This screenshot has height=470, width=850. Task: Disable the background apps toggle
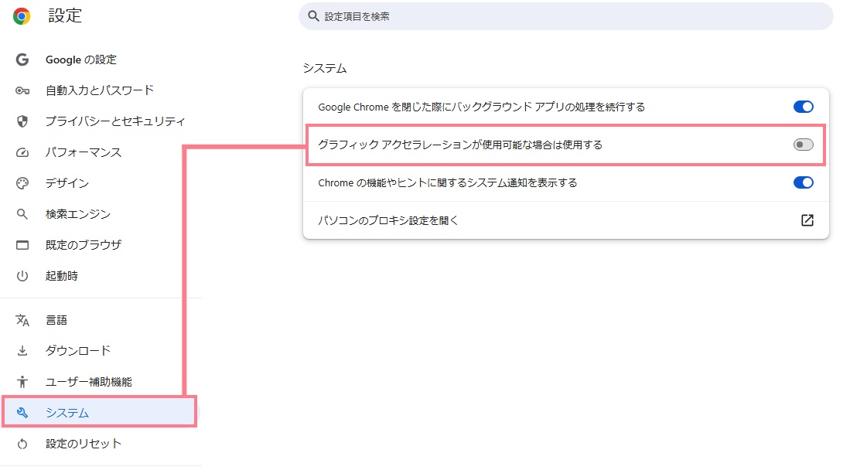[804, 107]
